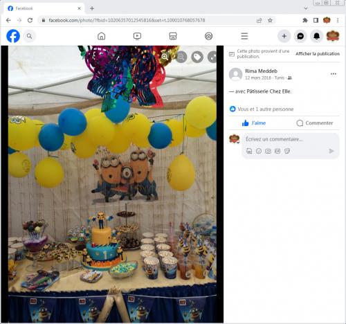The image size is (346, 324).
Task: Attach a photo with camera icon
Action: click(x=268, y=151)
